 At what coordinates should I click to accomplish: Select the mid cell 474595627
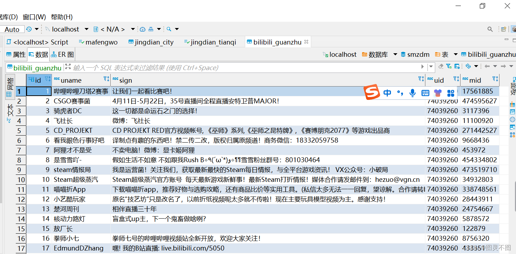(480, 101)
